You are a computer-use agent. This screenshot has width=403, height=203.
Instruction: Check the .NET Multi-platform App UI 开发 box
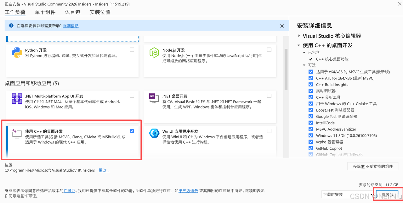(x=132, y=96)
